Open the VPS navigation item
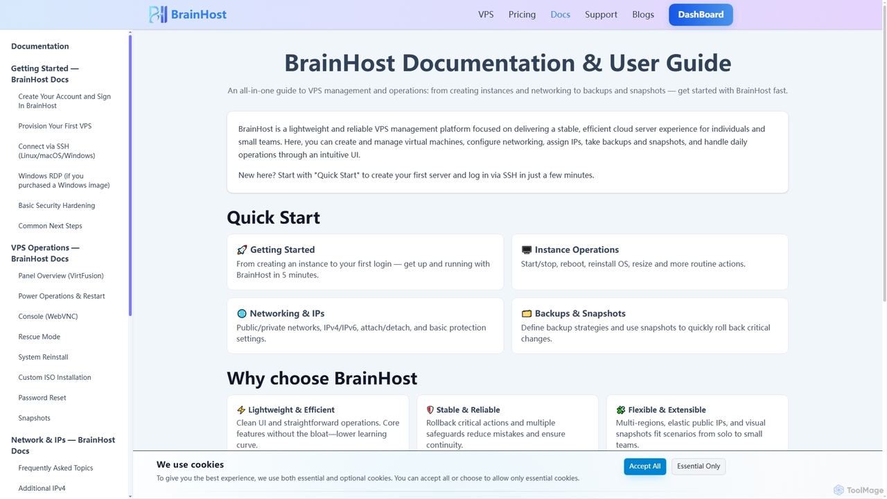 pos(486,15)
